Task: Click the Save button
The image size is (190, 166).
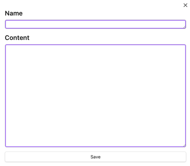Action: [x=96, y=157]
